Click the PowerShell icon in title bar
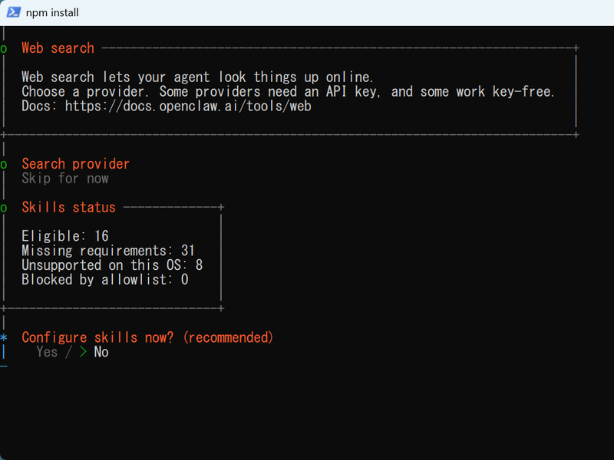This screenshot has width=614, height=460. (14, 12)
